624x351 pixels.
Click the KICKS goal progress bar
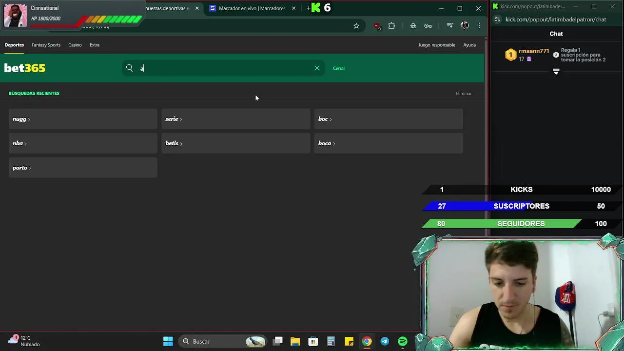tap(522, 190)
